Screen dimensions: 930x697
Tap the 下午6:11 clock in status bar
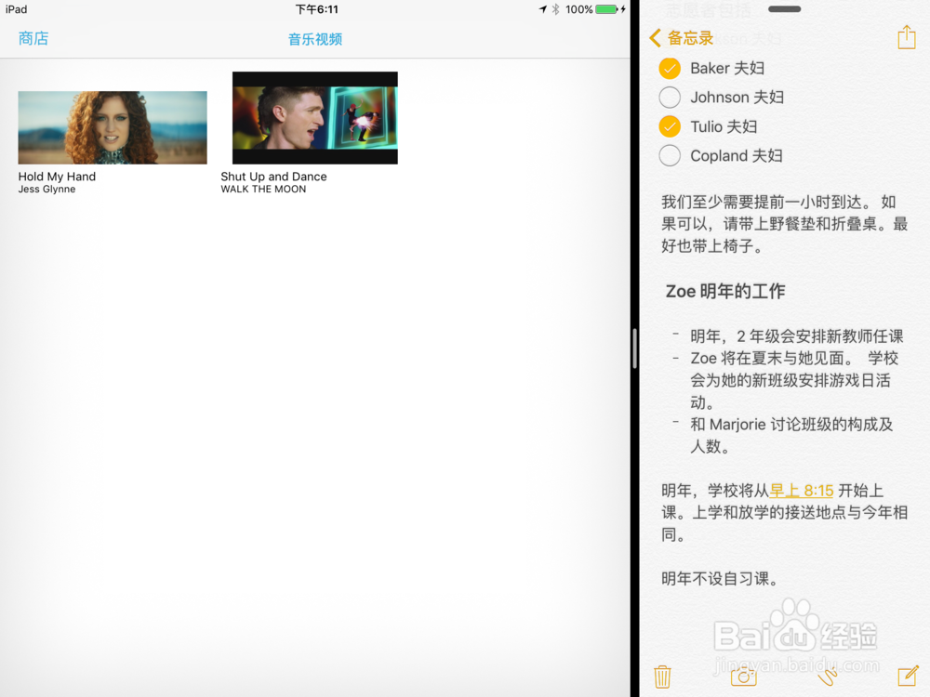pos(317,9)
